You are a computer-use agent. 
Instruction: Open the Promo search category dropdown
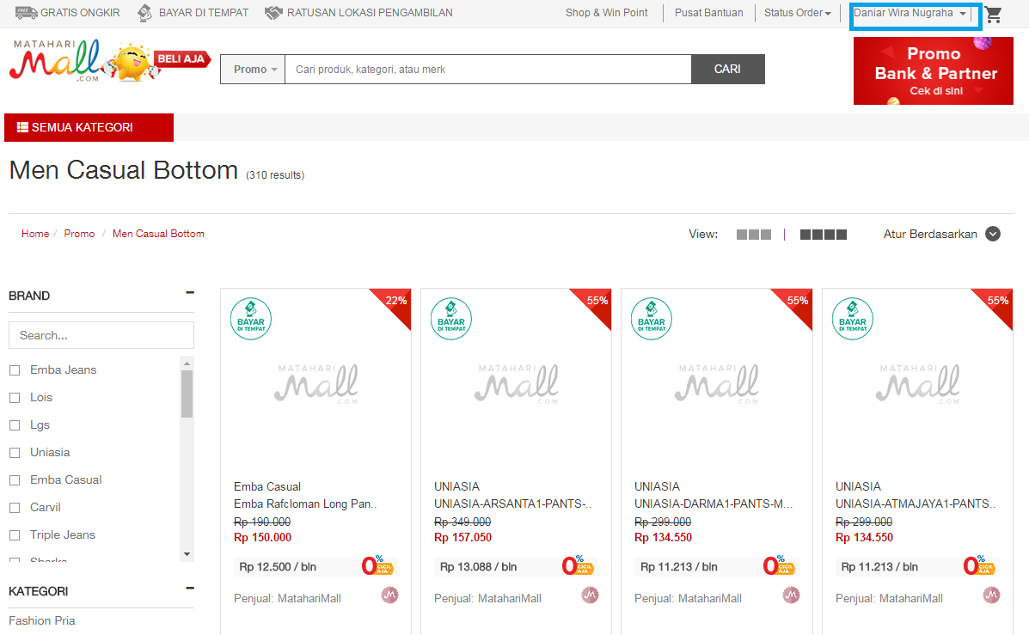click(x=253, y=69)
